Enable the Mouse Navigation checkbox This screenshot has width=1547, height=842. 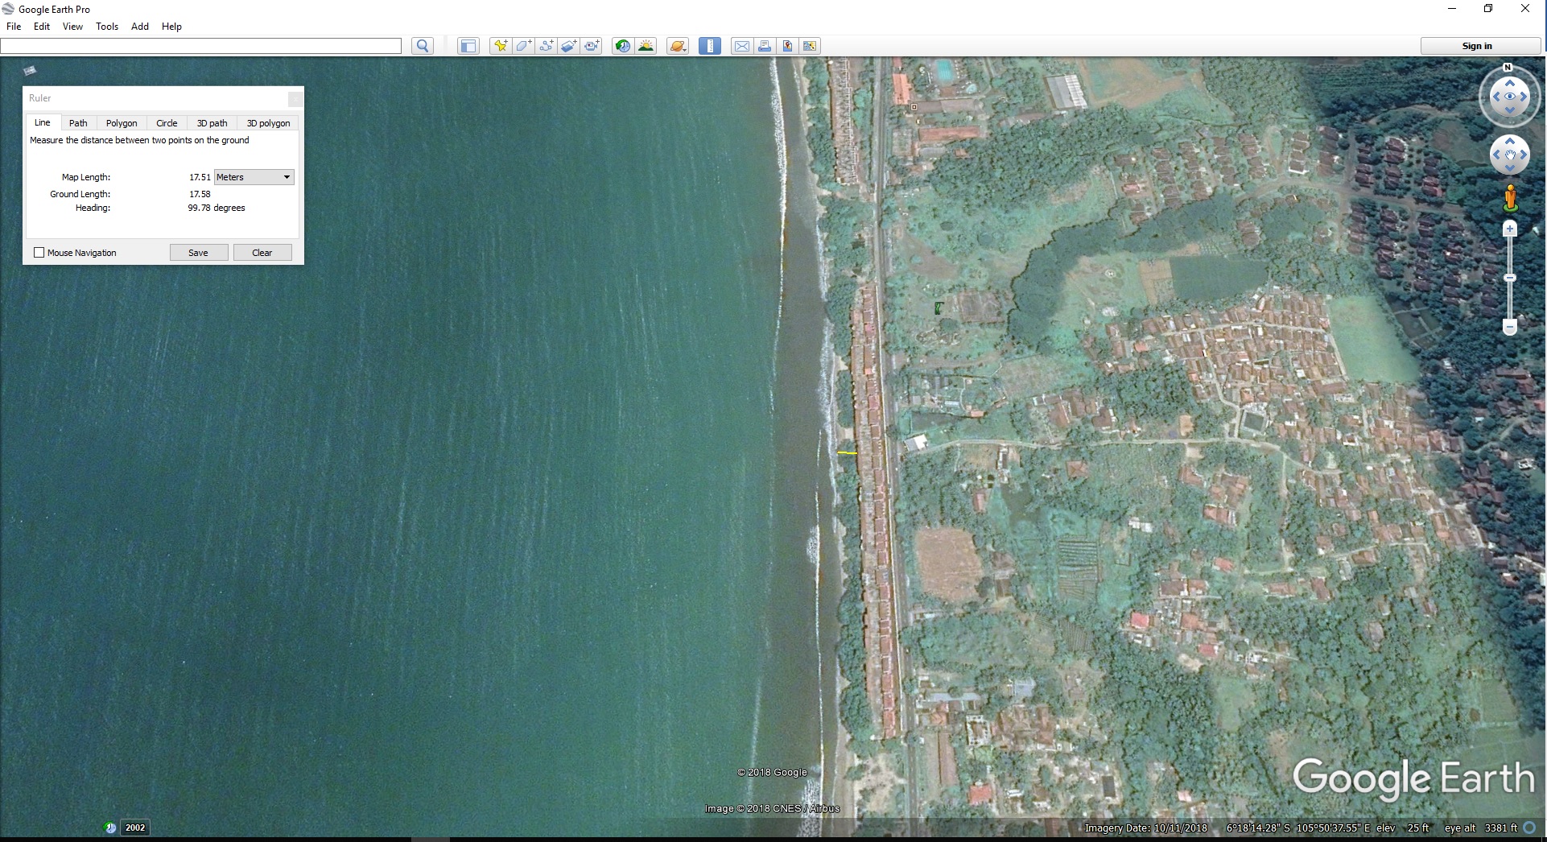tap(39, 253)
